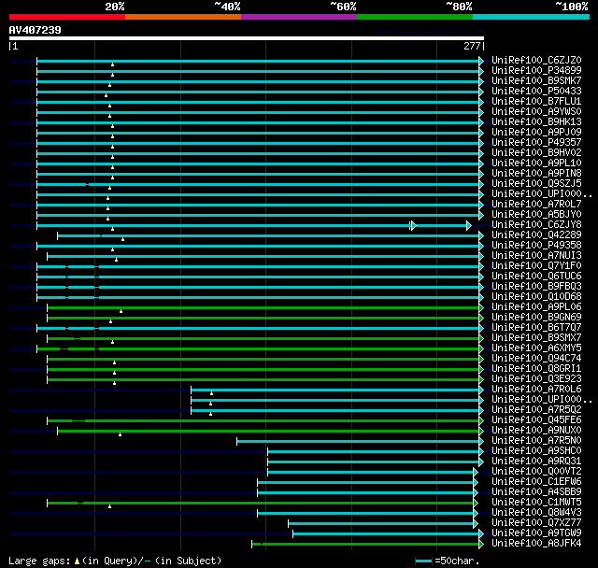598x568 pixels.
Task: Open the UniRef100_A9PJ09 hit label
Action: (x=536, y=133)
